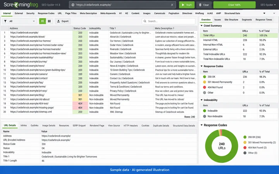Switch to the Site Structure tab
The width and height of the screenshot is (279, 174).
[231, 20]
